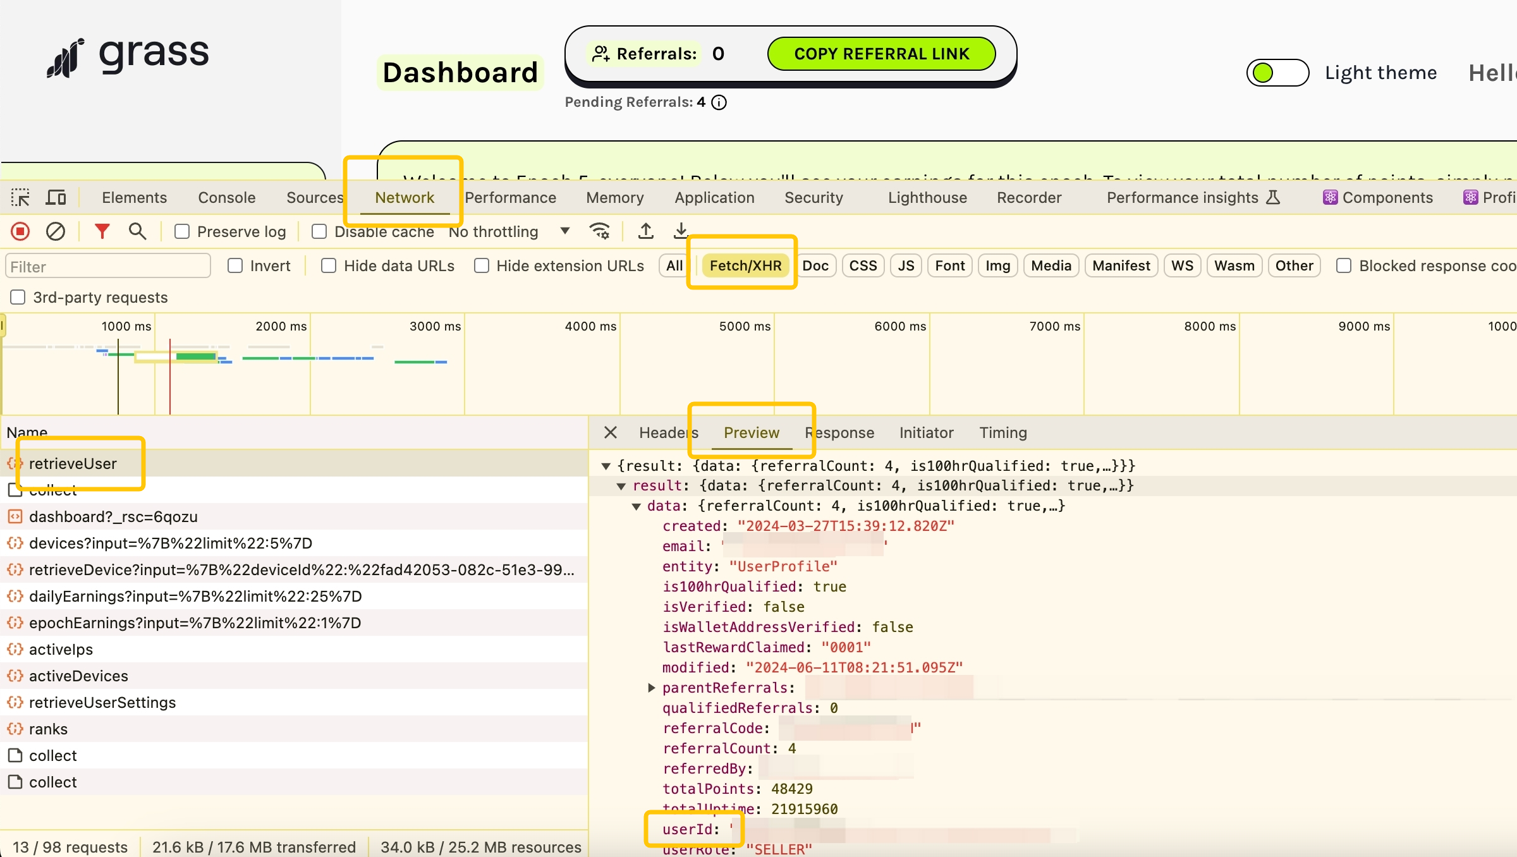
Task: Collapse the data object node
Action: pyautogui.click(x=637, y=506)
